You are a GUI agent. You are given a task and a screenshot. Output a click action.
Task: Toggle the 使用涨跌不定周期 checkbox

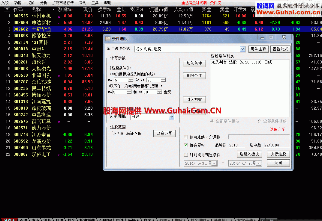pyautogui.click(x=186, y=137)
